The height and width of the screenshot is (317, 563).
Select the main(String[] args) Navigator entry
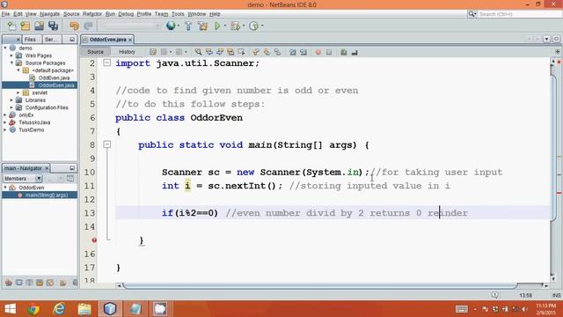pyautogui.click(x=47, y=195)
